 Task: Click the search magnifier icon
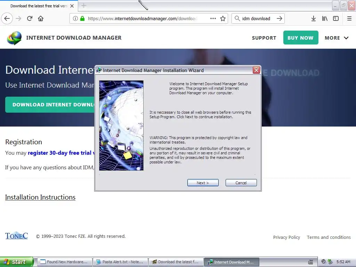(x=237, y=18)
